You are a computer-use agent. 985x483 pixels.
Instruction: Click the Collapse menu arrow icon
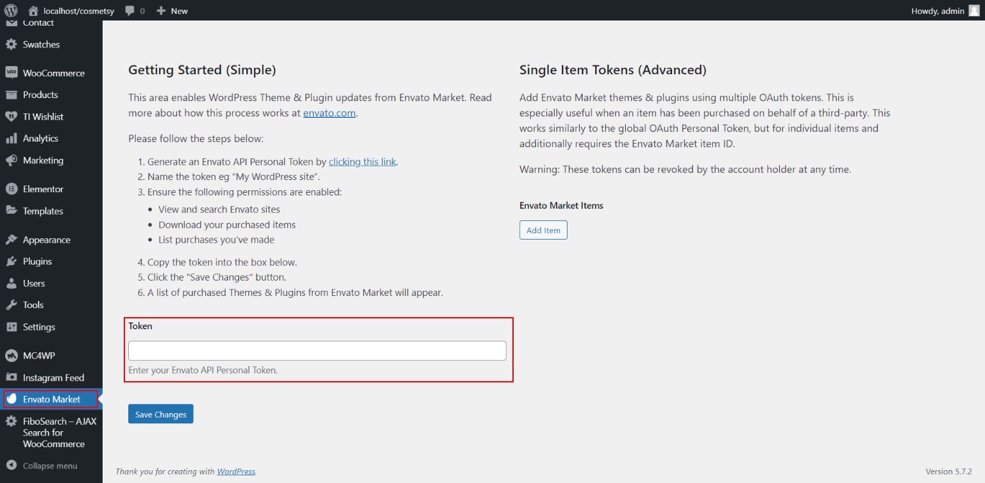pyautogui.click(x=12, y=466)
